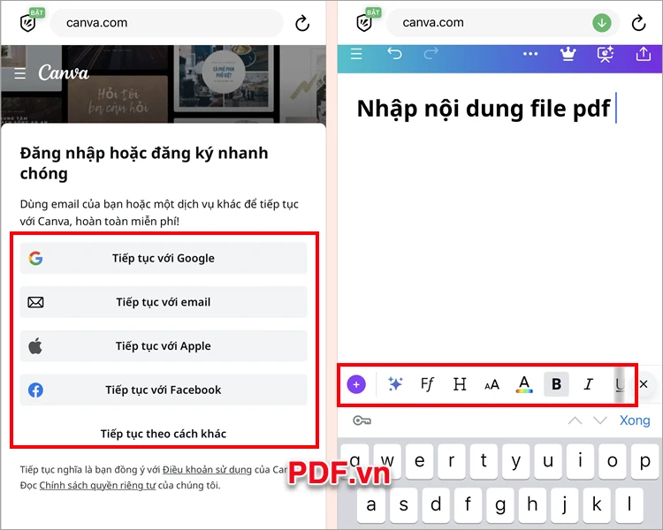Screen dimensions: 663x530
Task: Continue with email button
Action: click(x=164, y=302)
